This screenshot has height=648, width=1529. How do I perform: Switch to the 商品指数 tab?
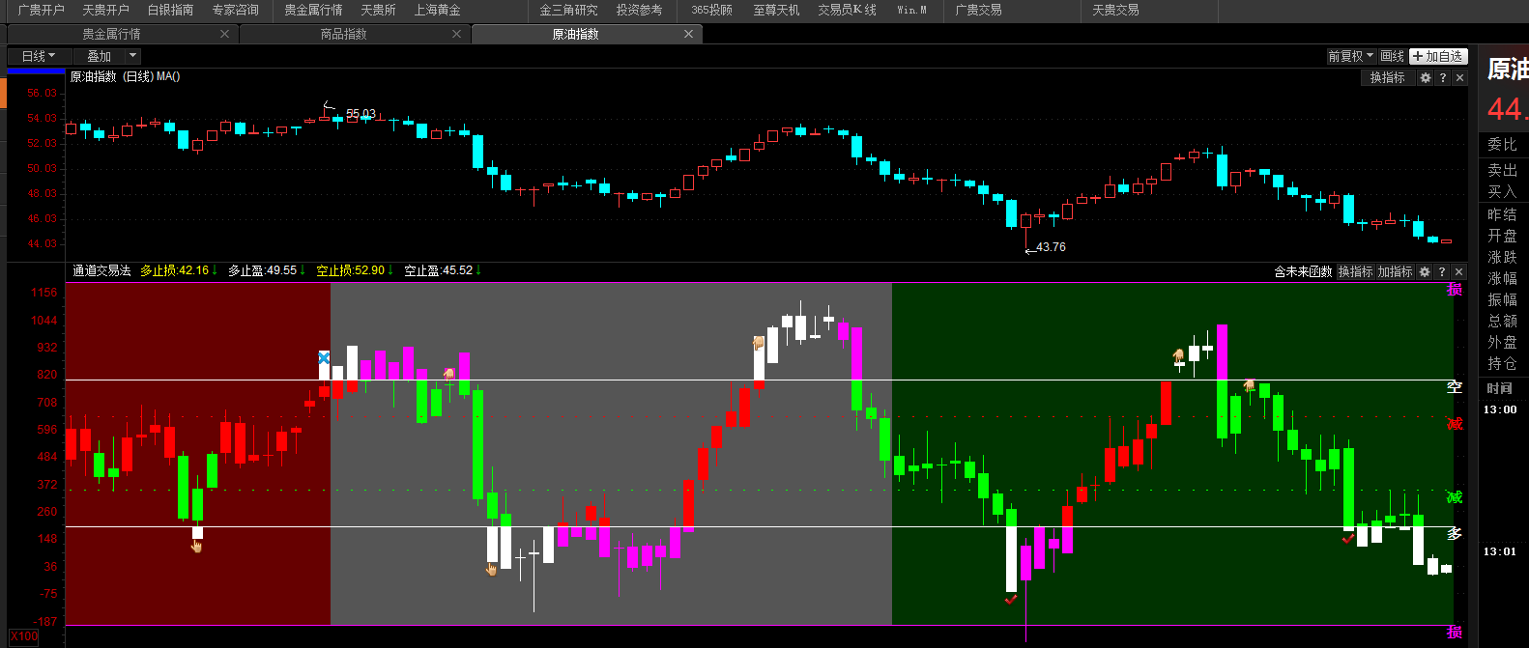coord(344,34)
